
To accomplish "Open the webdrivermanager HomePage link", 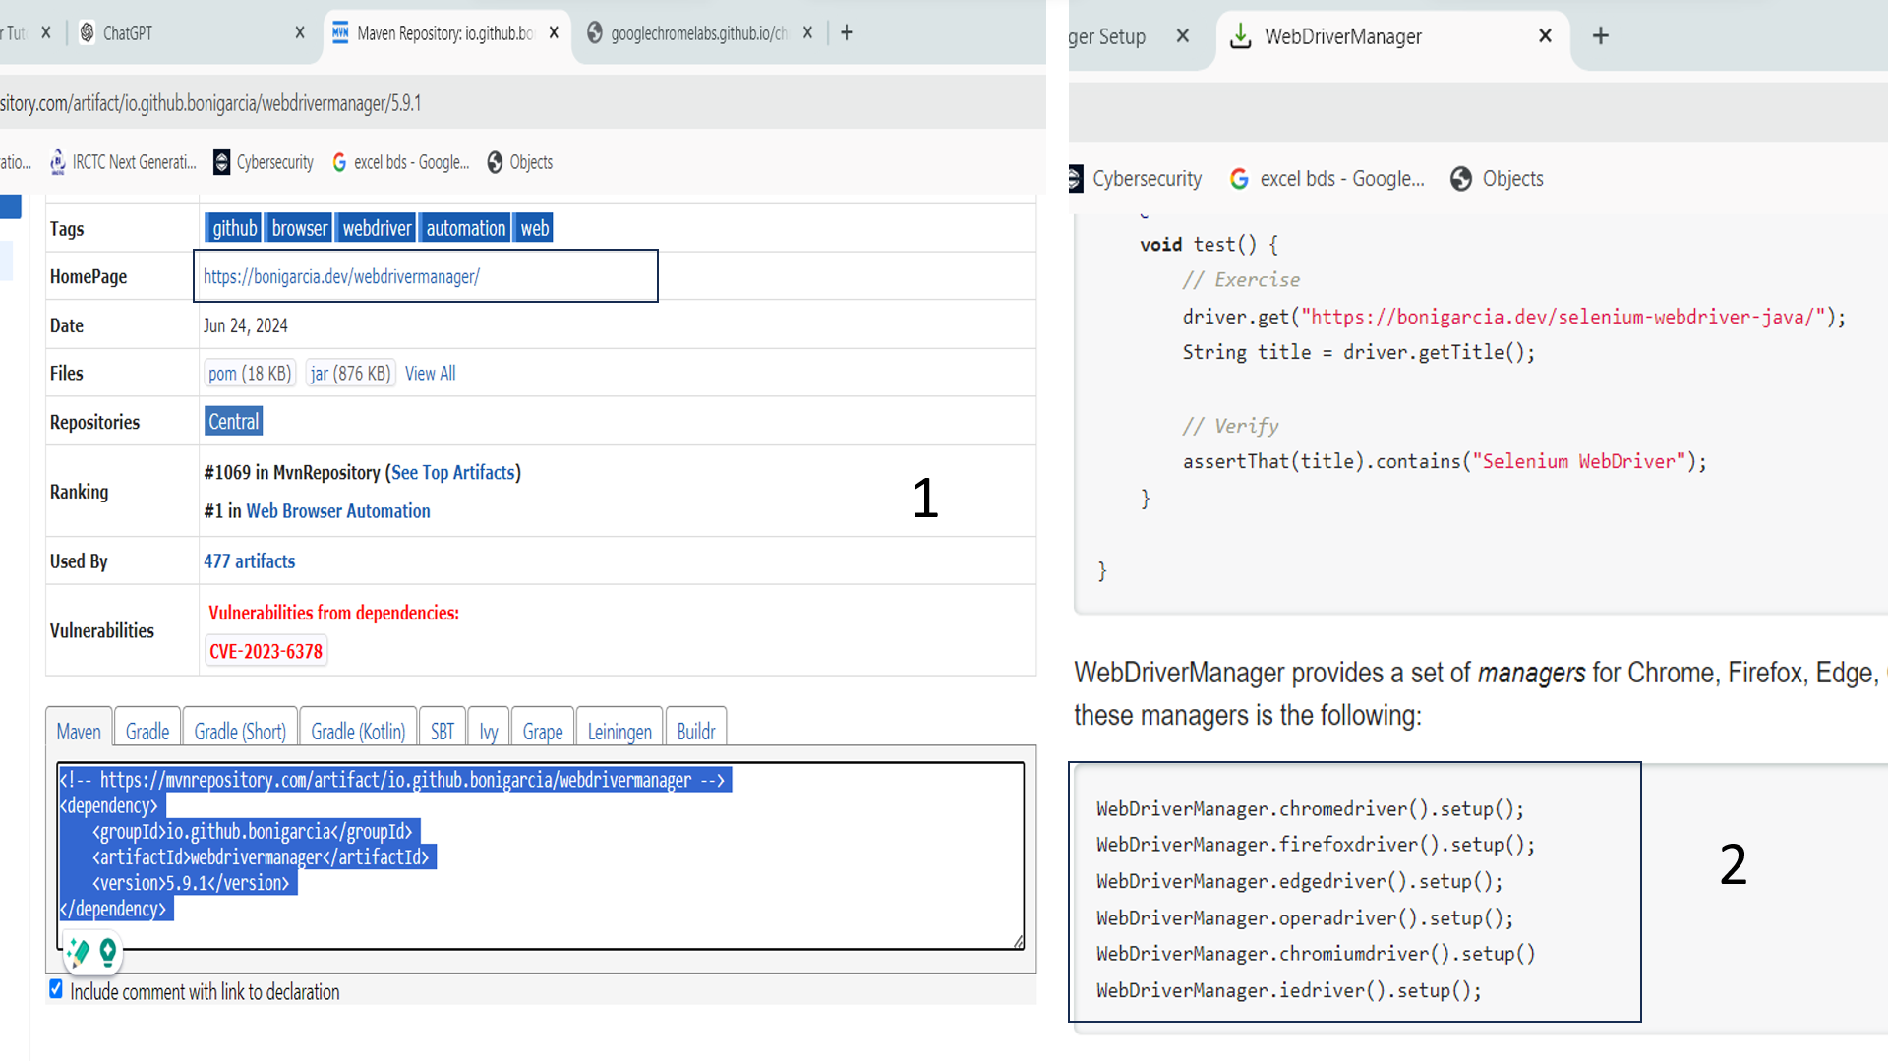I will tap(340, 276).
